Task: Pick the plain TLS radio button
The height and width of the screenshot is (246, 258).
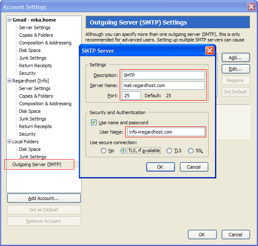Action: click(169, 151)
